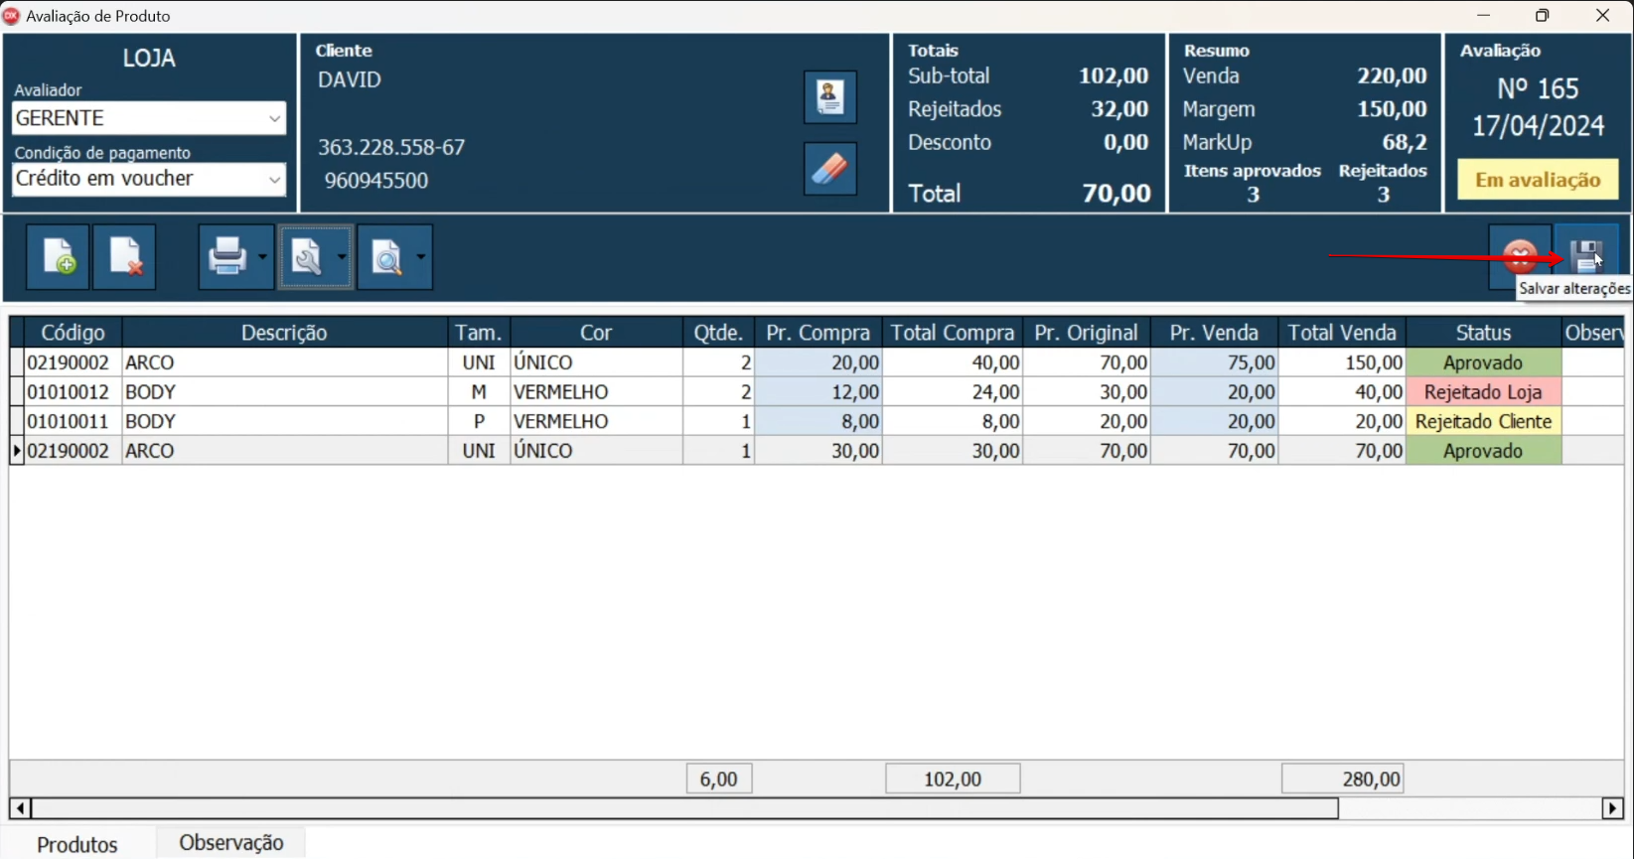Image resolution: width=1634 pixels, height=859 pixels.
Task: Click the 6,00 quantity footer box
Action: pyautogui.click(x=719, y=779)
